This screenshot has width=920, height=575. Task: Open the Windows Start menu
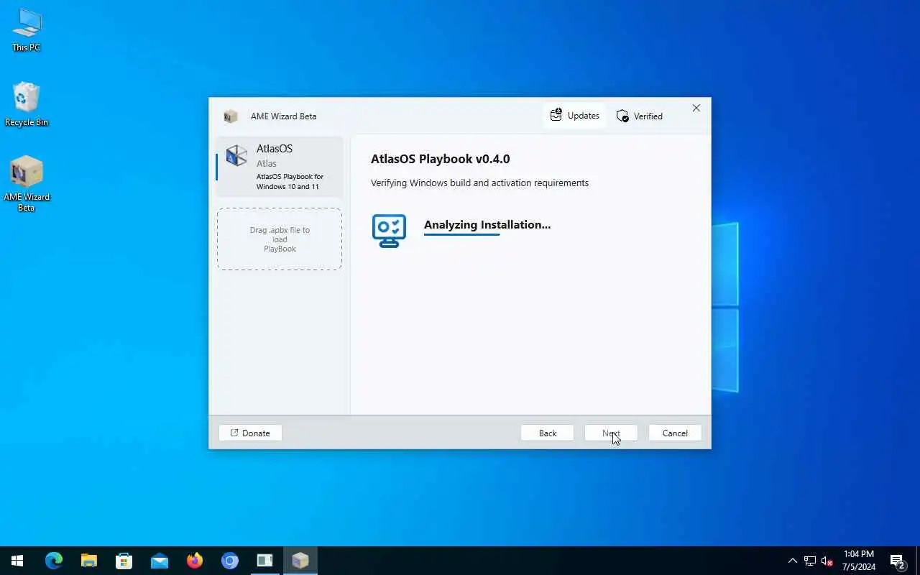[17, 561]
